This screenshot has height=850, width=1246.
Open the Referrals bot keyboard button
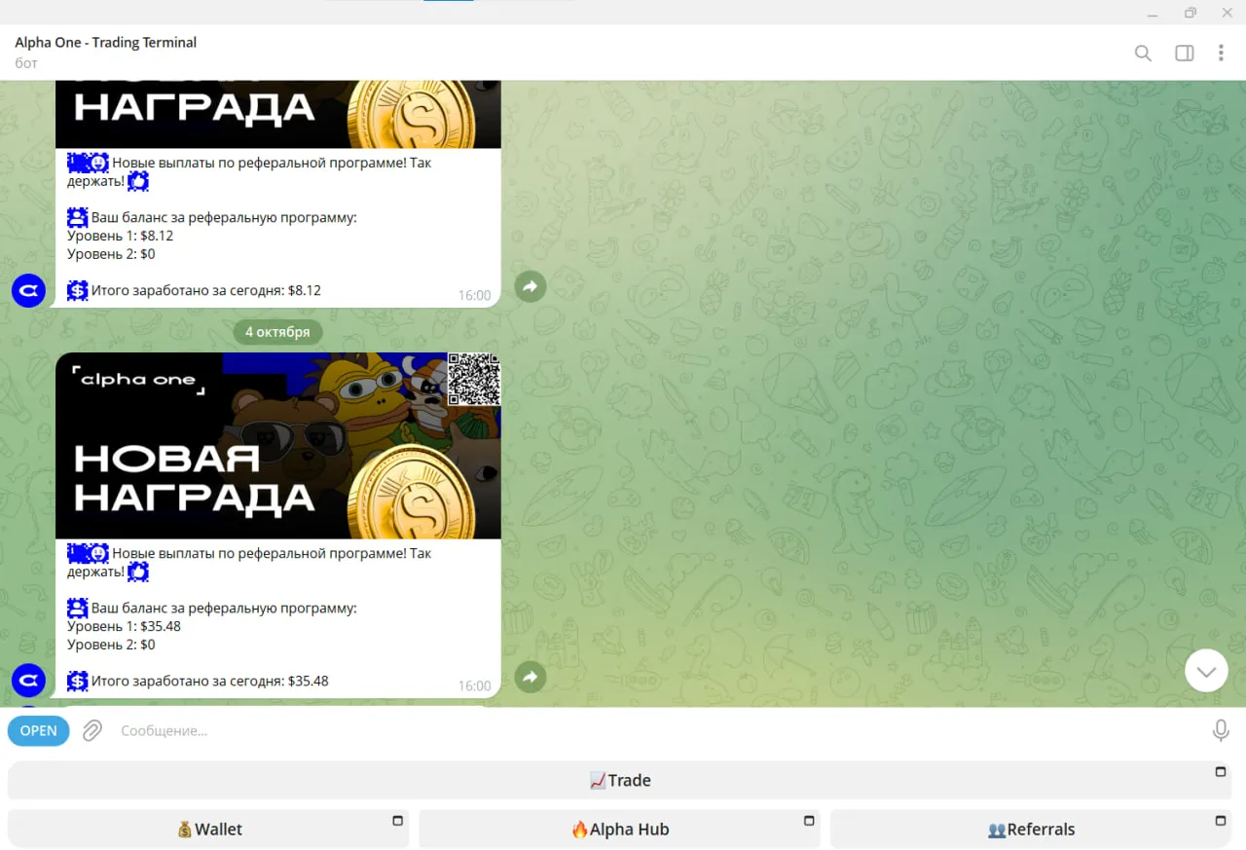[x=1031, y=830]
